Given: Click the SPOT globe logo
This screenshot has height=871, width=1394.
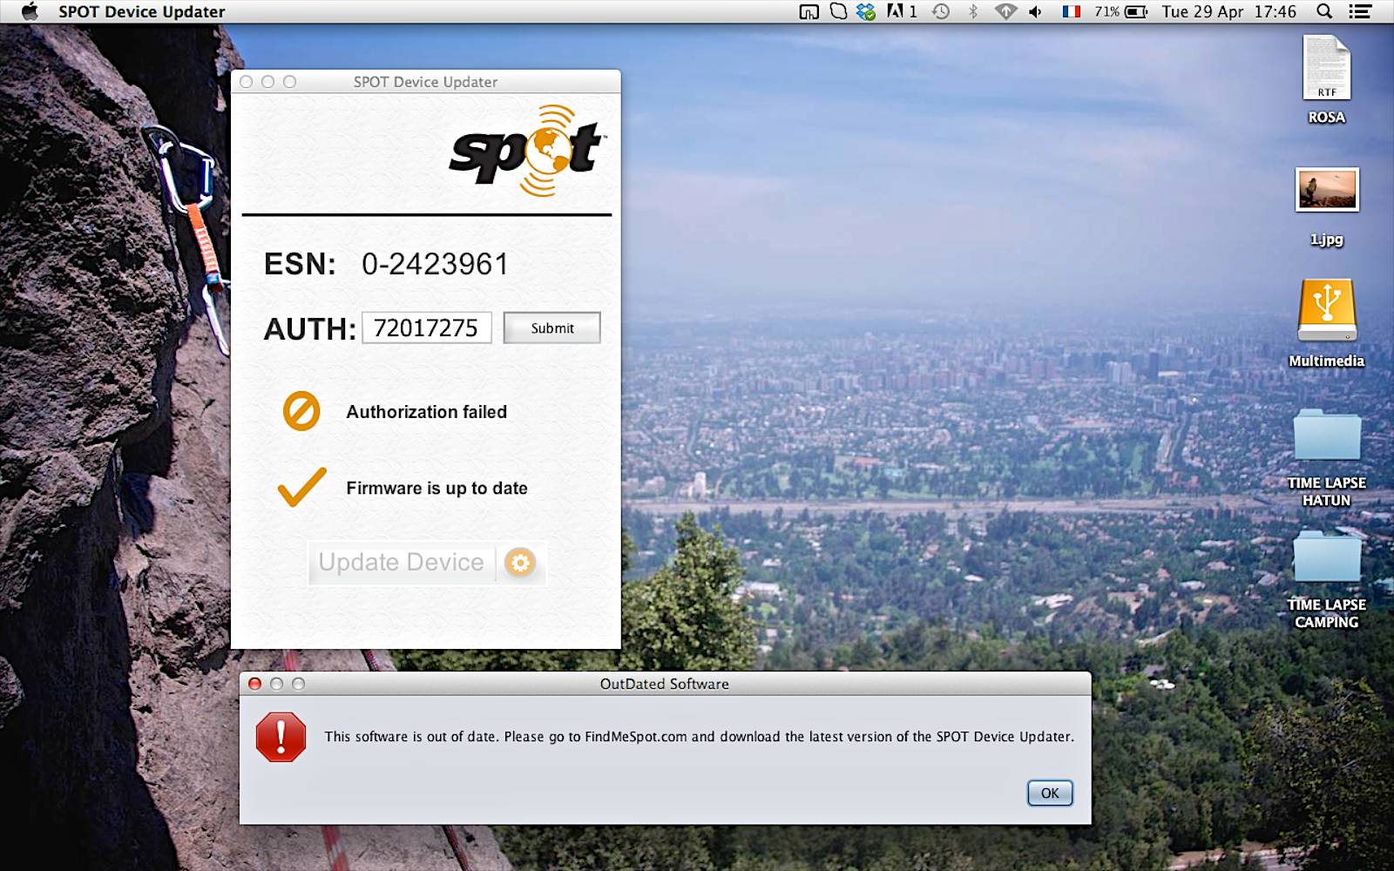Looking at the screenshot, I should 527,150.
